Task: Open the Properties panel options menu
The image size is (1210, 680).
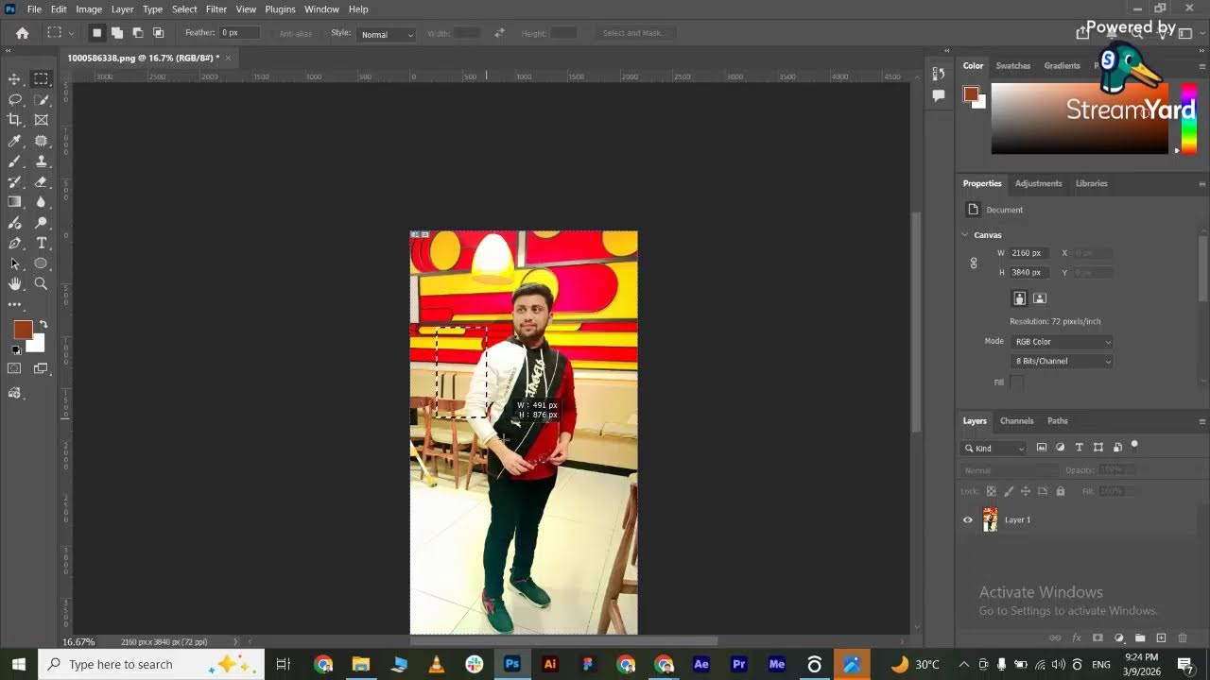Action: pos(1201,184)
